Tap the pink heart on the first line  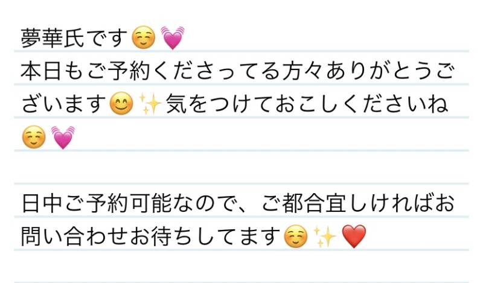click(172, 39)
